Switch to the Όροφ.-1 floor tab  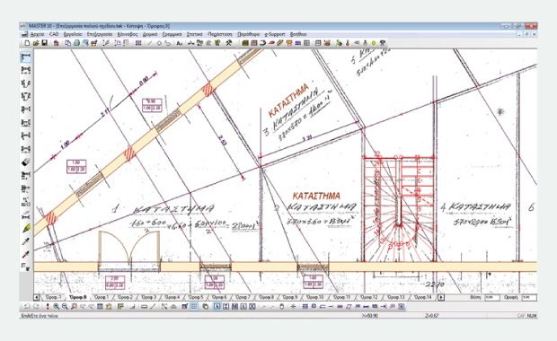pos(53,297)
